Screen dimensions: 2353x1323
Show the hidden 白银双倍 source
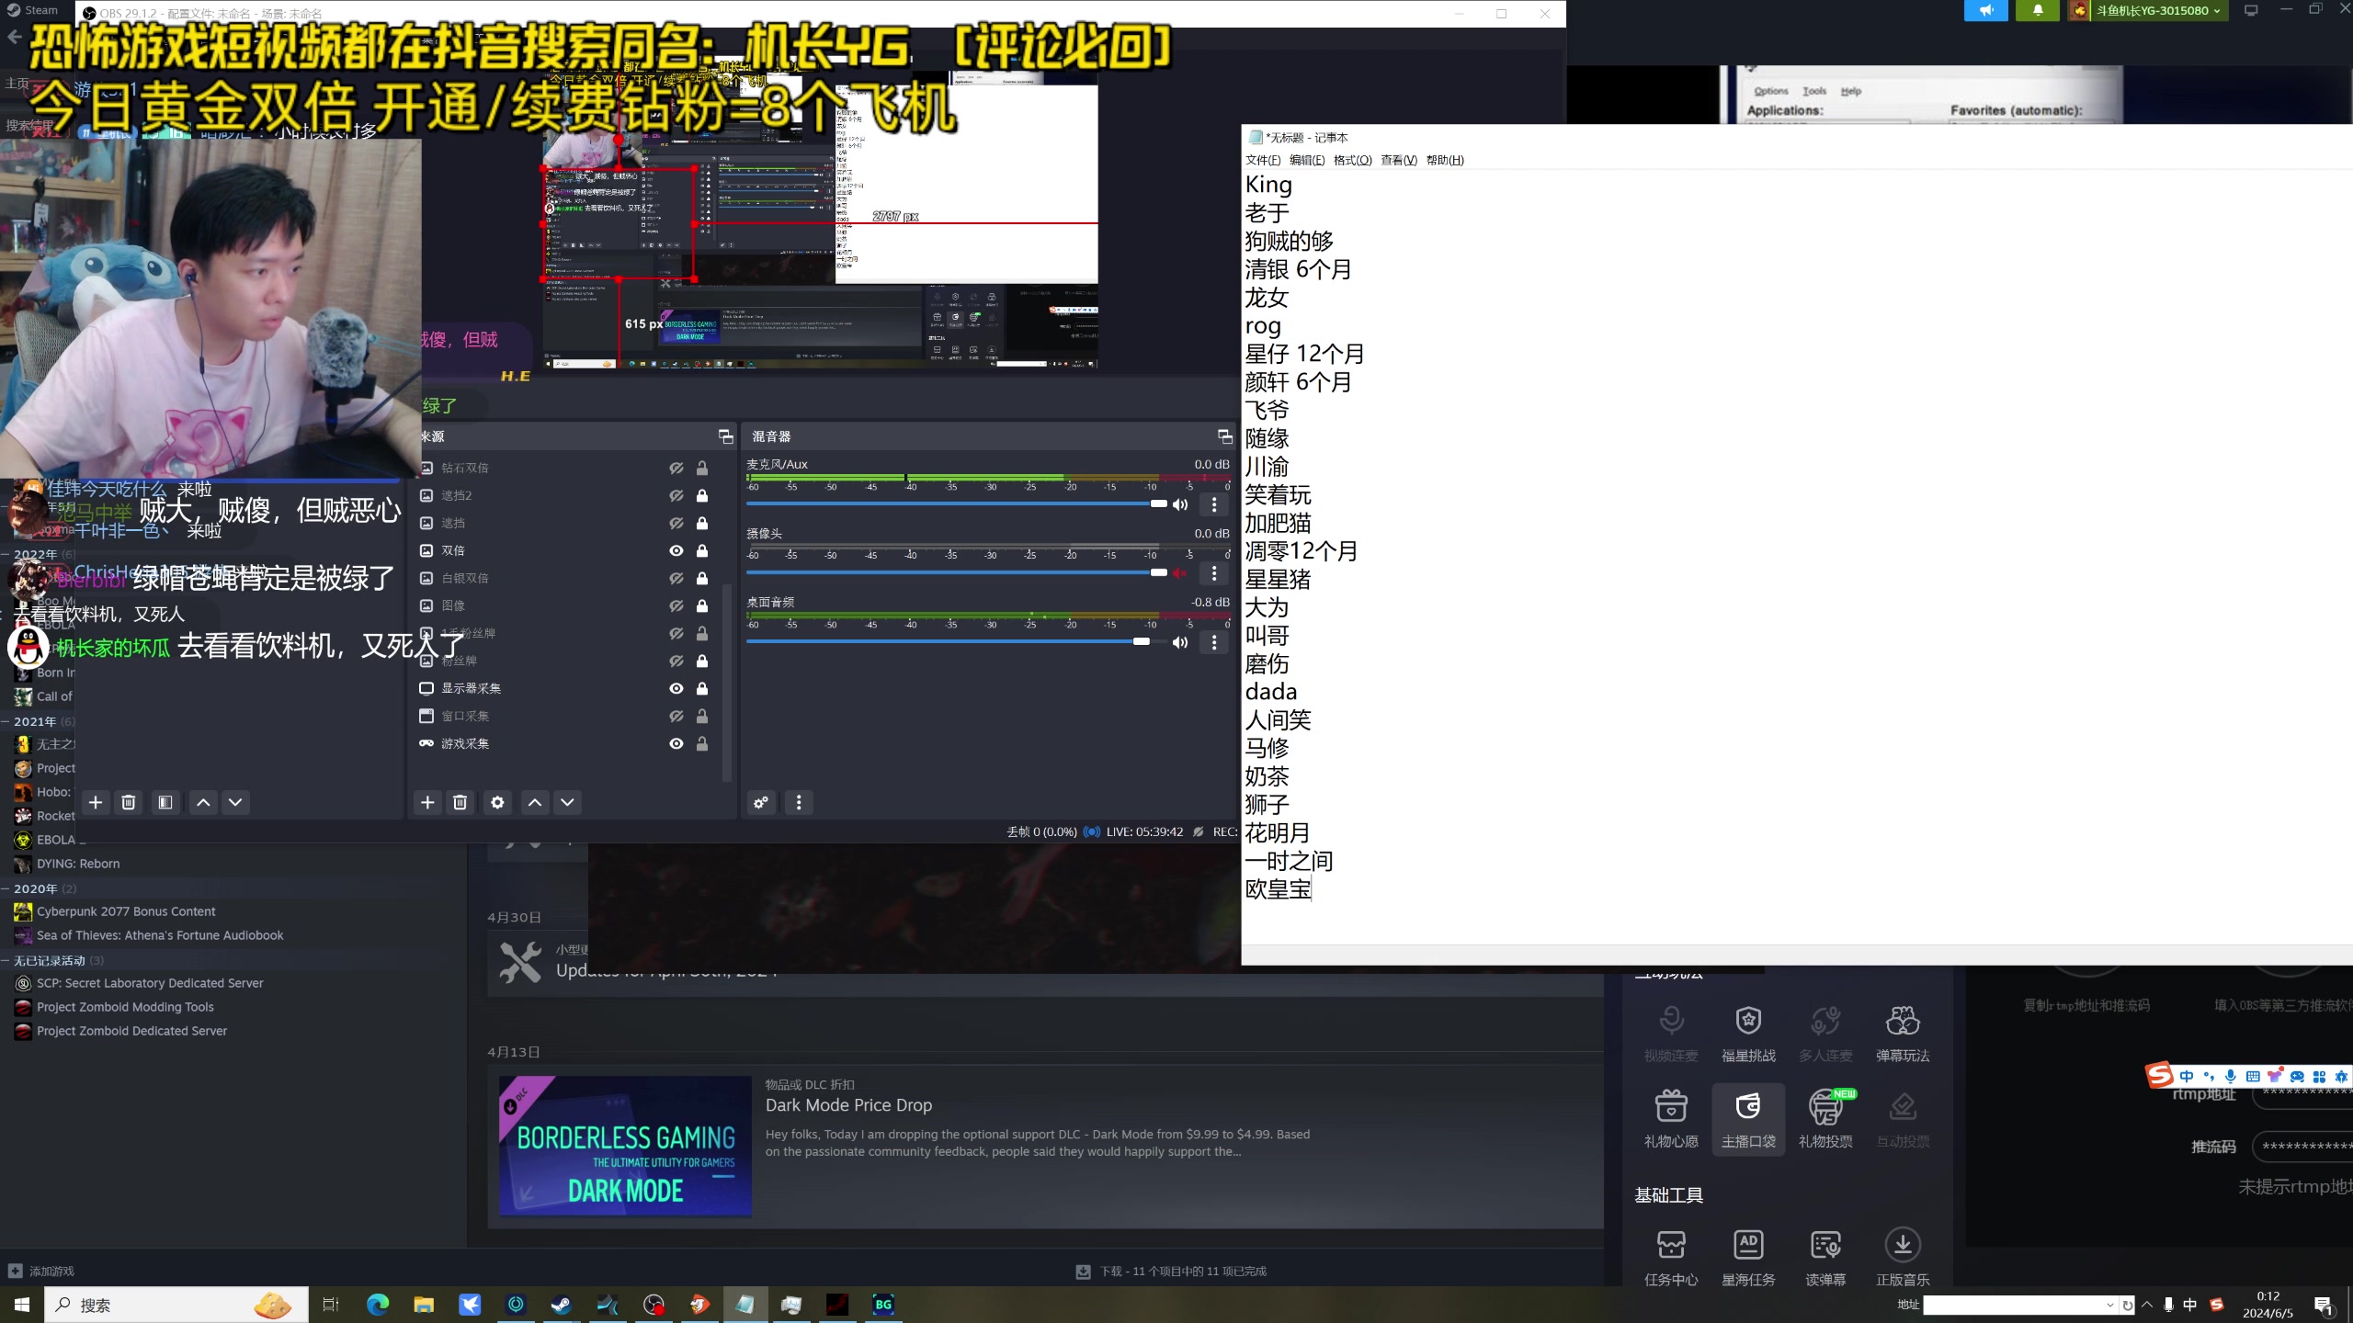pyautogui.click(x=676, y=578)
